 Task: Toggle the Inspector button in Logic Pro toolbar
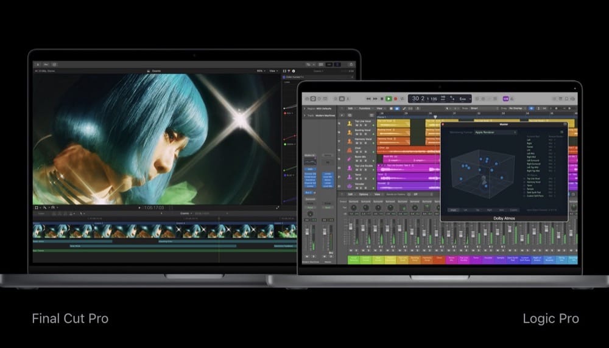pyautogui.click(x=313, y=99)
